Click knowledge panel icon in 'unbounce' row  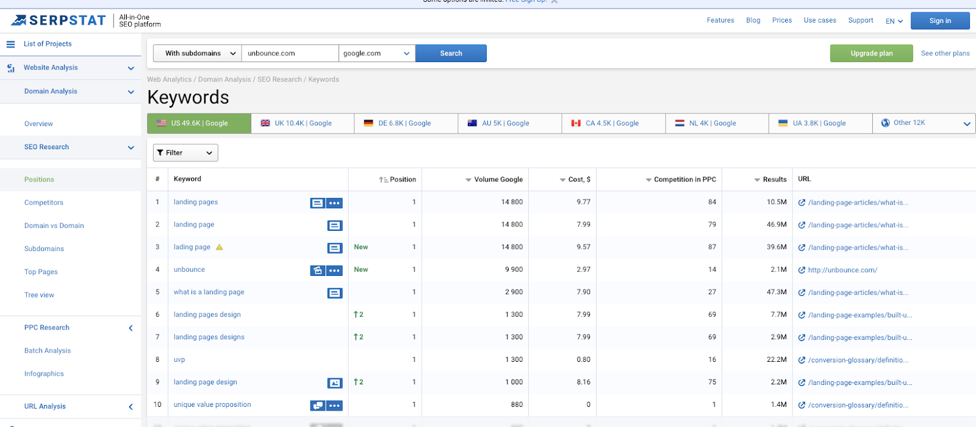pos(317,270)
